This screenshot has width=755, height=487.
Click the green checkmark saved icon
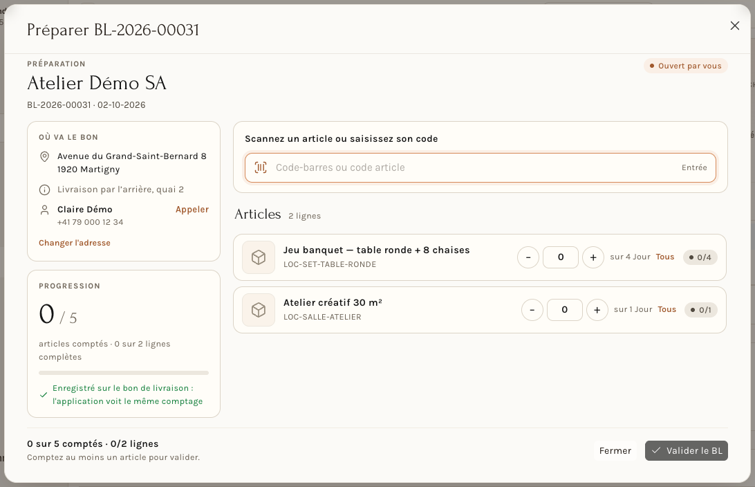44,395
